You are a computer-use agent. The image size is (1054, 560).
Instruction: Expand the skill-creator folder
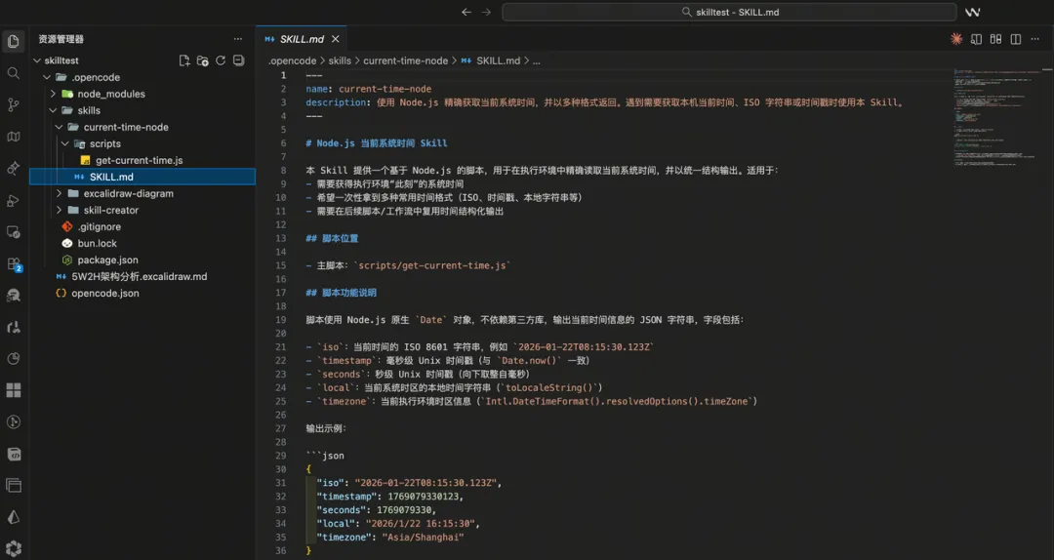[x=110, y=210]
